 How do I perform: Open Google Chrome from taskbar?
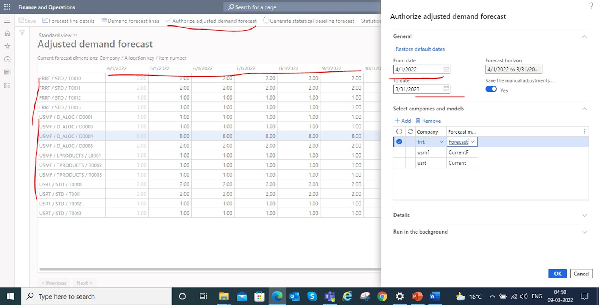pyautogui.click(x=382, y=296)
